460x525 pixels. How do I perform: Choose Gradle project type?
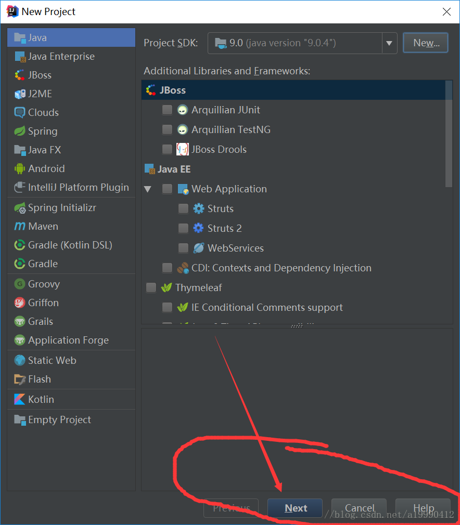(x=71, y=264)
